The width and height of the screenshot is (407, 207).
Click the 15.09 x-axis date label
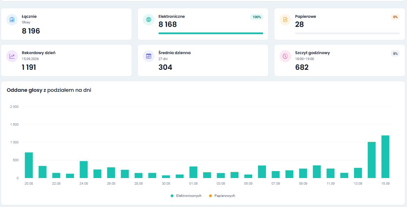(x=385, y=183)
